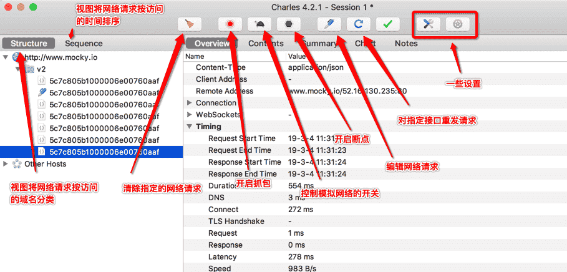
Task: Select the Remote Address row name
Action: (x=225, y=91)
